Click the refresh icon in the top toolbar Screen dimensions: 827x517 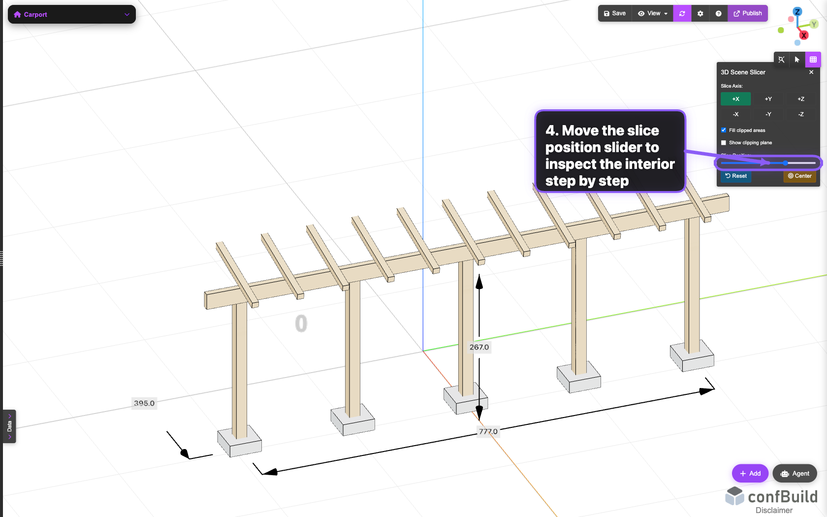[x=682, y=13]
